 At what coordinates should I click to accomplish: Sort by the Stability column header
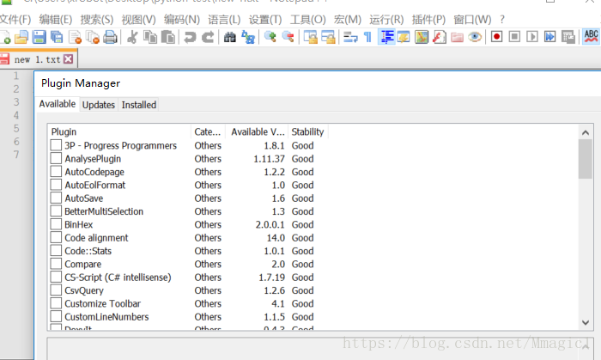click(x=308, y=131)
